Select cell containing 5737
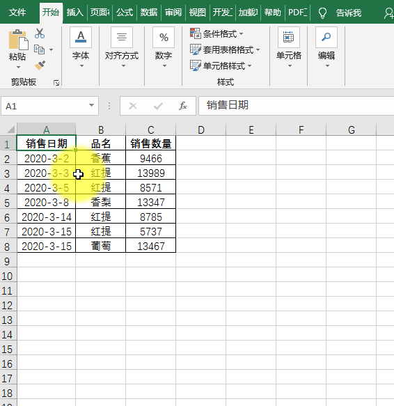 coord(150,231)
